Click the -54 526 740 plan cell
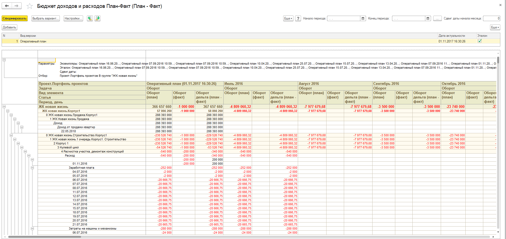Image resolution: width=506 pixels, height=239 pixels. point(159,147)
